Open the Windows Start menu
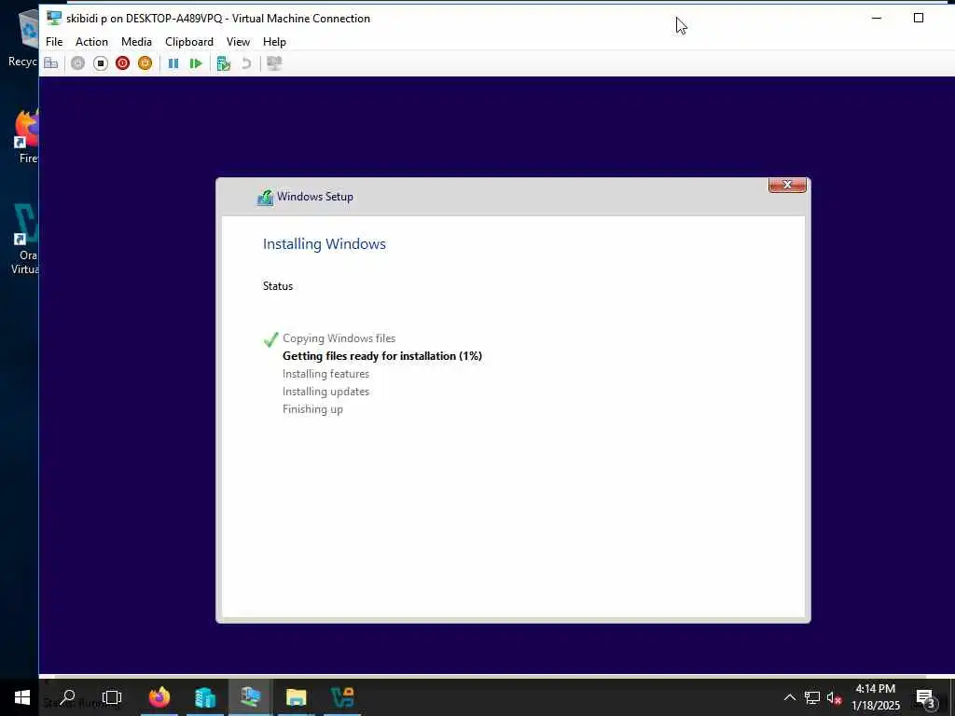 coord(22,697)
